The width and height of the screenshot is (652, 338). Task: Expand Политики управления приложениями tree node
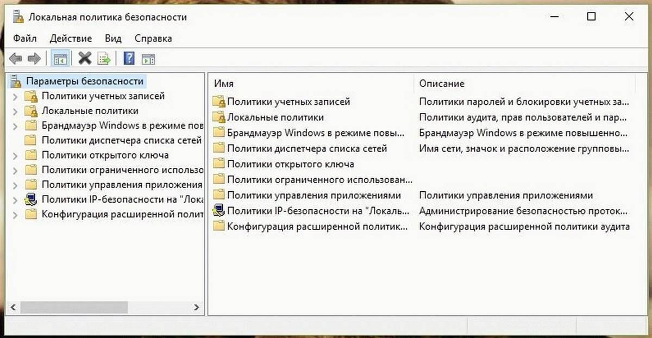[15, 185]
